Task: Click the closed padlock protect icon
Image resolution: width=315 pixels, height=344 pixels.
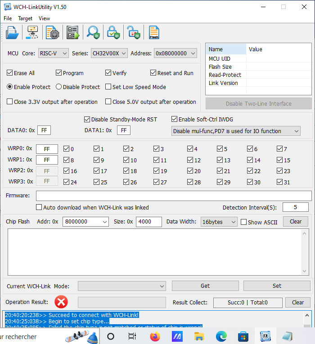Action: (112, 32)
